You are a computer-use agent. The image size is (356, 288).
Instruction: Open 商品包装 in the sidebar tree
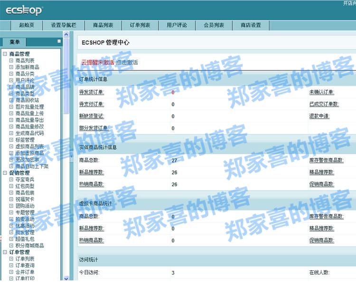[25, 192]
